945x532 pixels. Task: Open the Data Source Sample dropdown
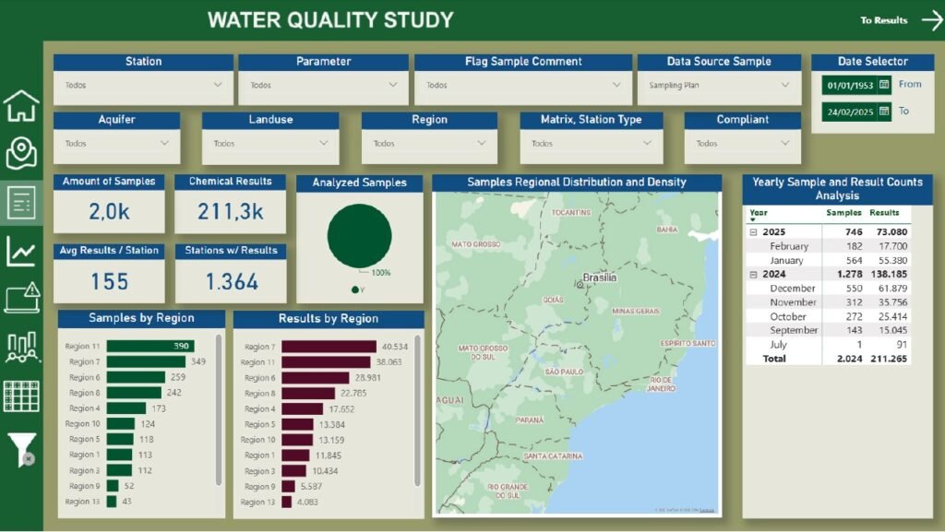pos(785,85)
